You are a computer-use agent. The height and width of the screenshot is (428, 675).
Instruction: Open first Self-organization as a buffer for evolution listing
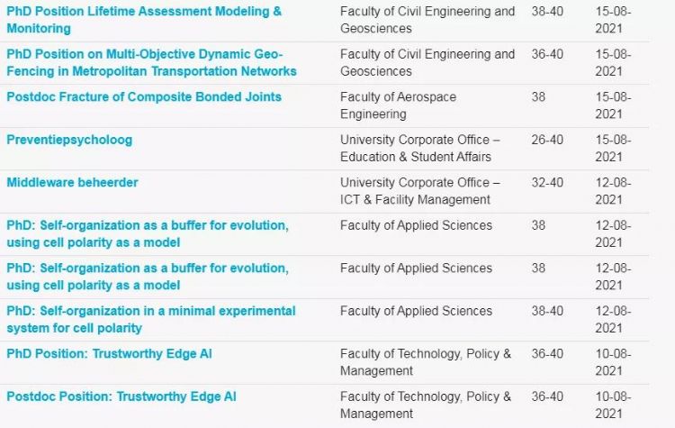click(x=148, y=233)
